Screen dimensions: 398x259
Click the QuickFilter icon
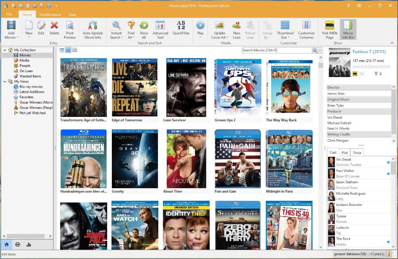181,26
